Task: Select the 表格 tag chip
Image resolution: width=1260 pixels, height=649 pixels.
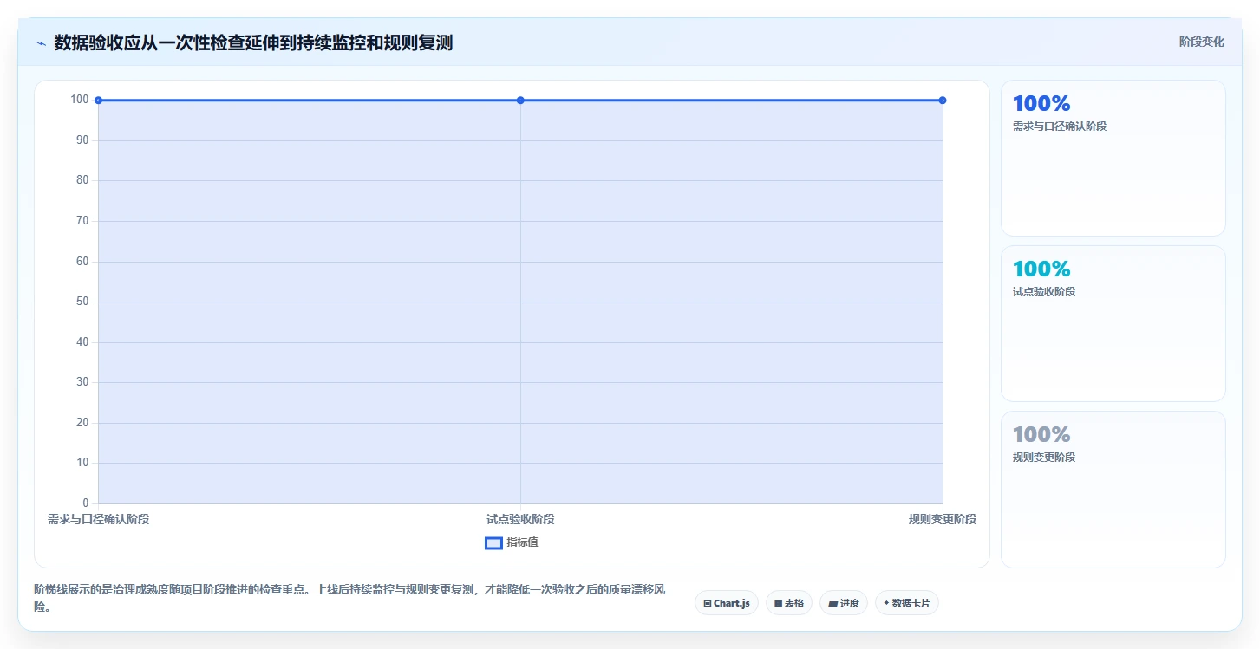Action: [789, 603]
